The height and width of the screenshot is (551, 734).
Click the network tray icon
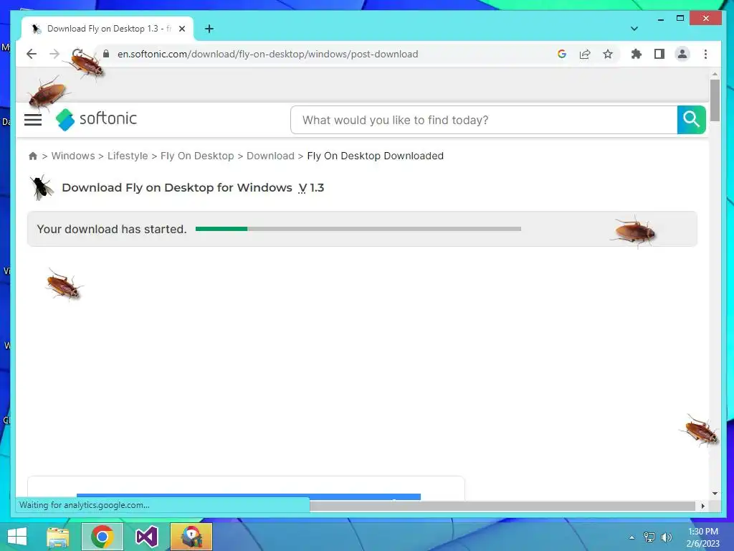coord(649,537)
